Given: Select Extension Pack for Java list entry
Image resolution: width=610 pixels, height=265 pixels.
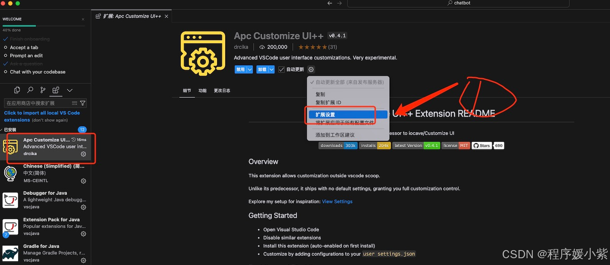Looking at the screenshot, I should [45, 227].
